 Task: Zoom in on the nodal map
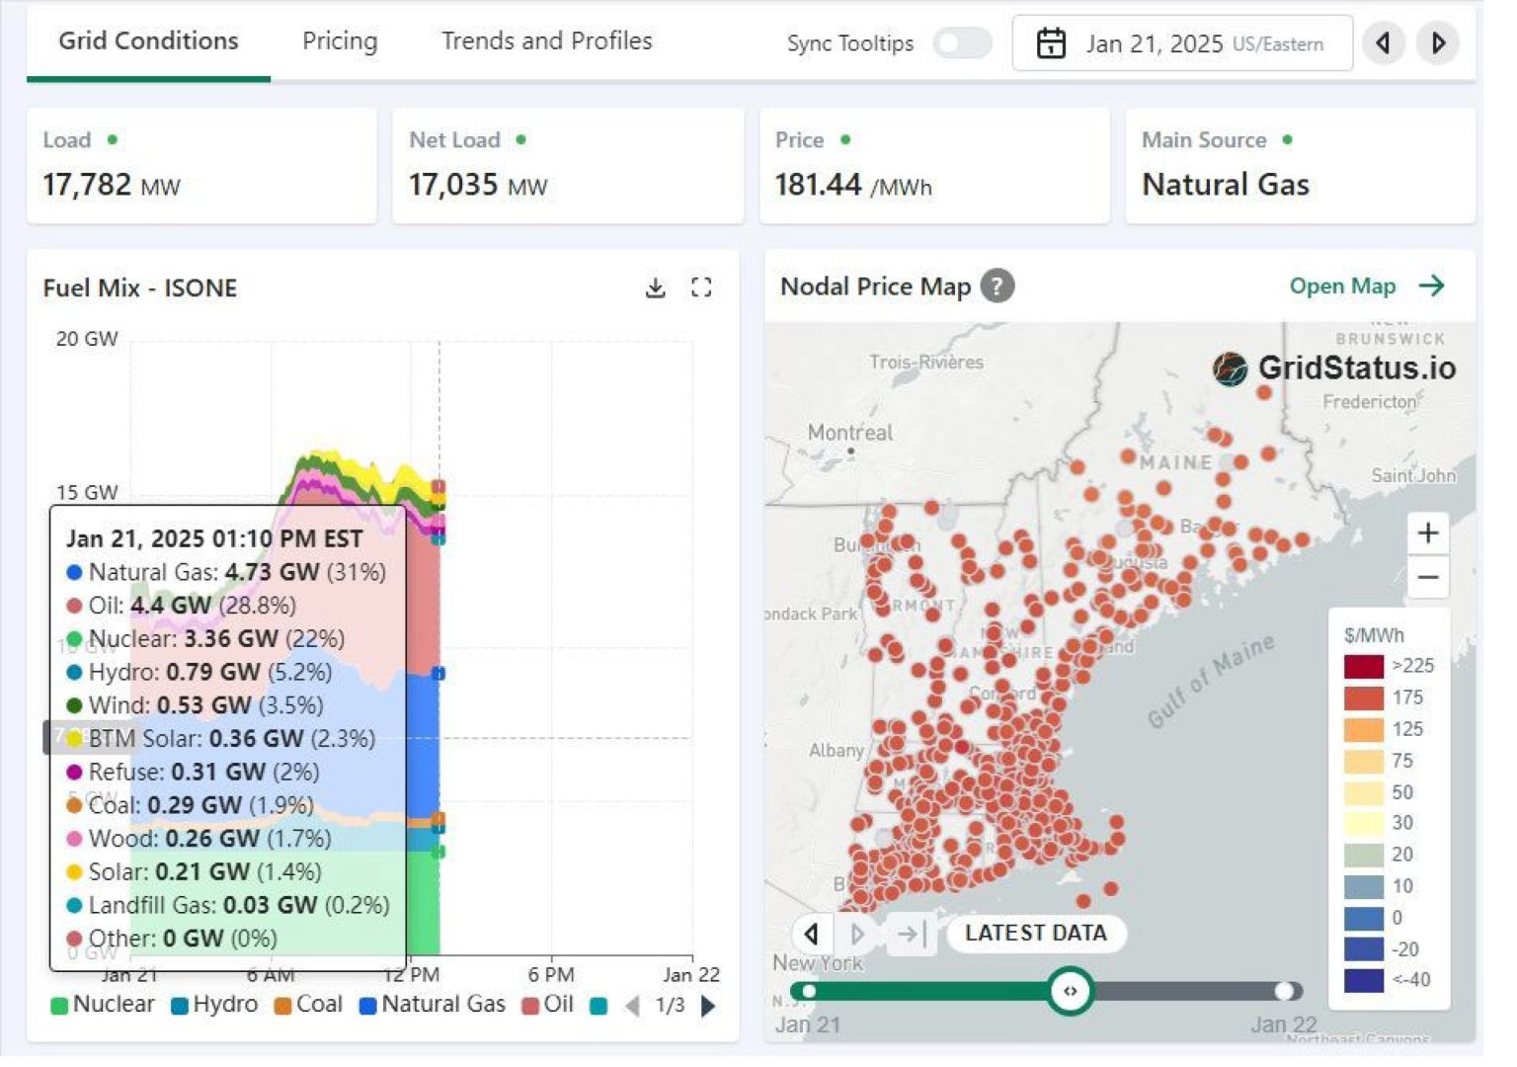[1427, 533]
